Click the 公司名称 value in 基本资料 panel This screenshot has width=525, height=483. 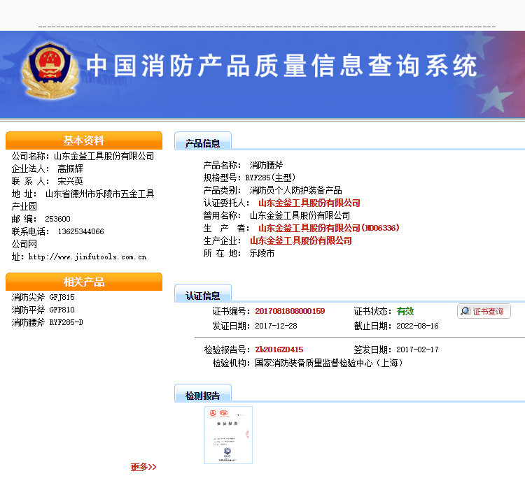click(x=104, y=156)
